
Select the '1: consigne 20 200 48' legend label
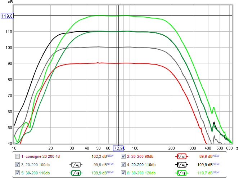[x=40, y=156]
